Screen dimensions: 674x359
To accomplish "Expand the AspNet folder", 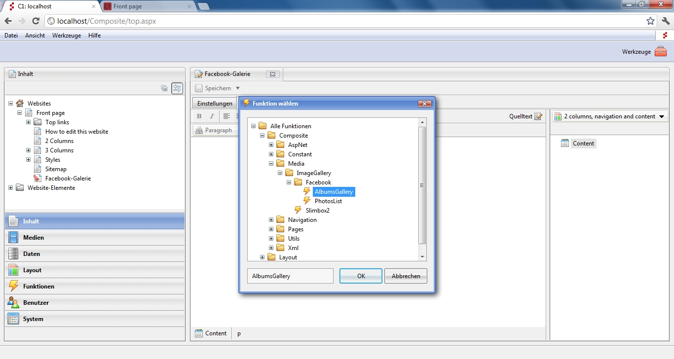I will click(x=271, y=145).
